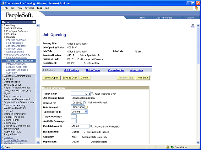Click the Template ID input field

81,94
